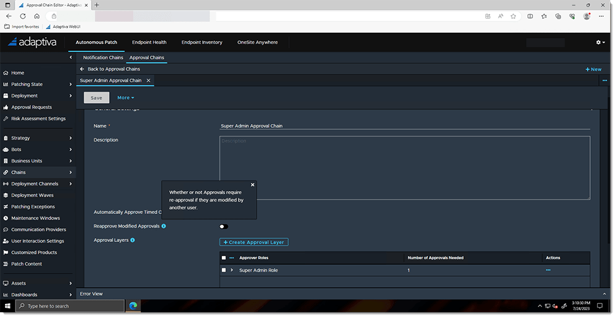The image size is (615, 317).
Task: Open Notification Chains tab
Action: click(103, 57)
